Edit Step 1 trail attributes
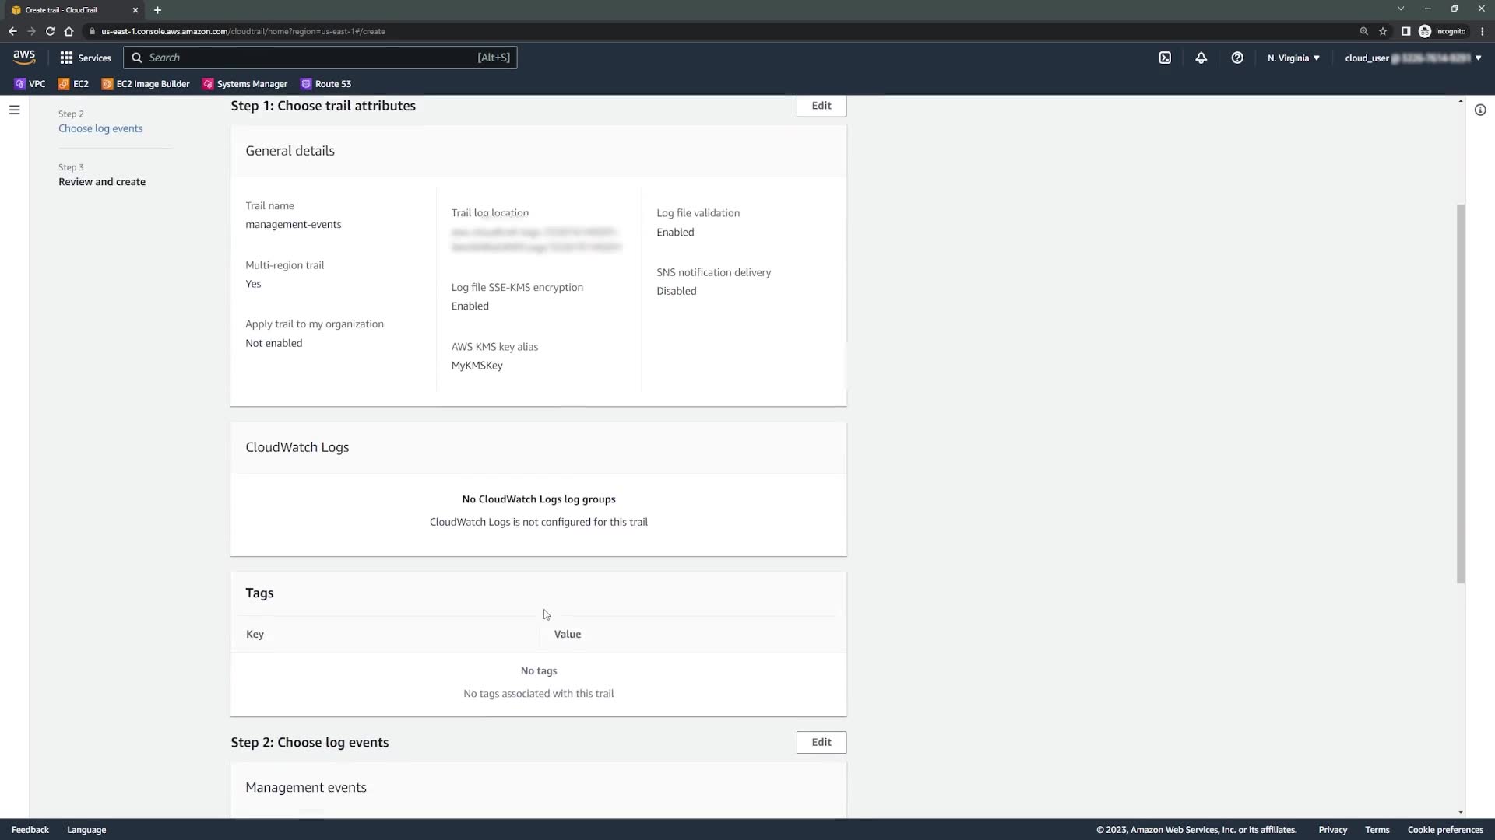Image resolution: width=1495 pixels, height=840 pixels. tap(821, 106)
